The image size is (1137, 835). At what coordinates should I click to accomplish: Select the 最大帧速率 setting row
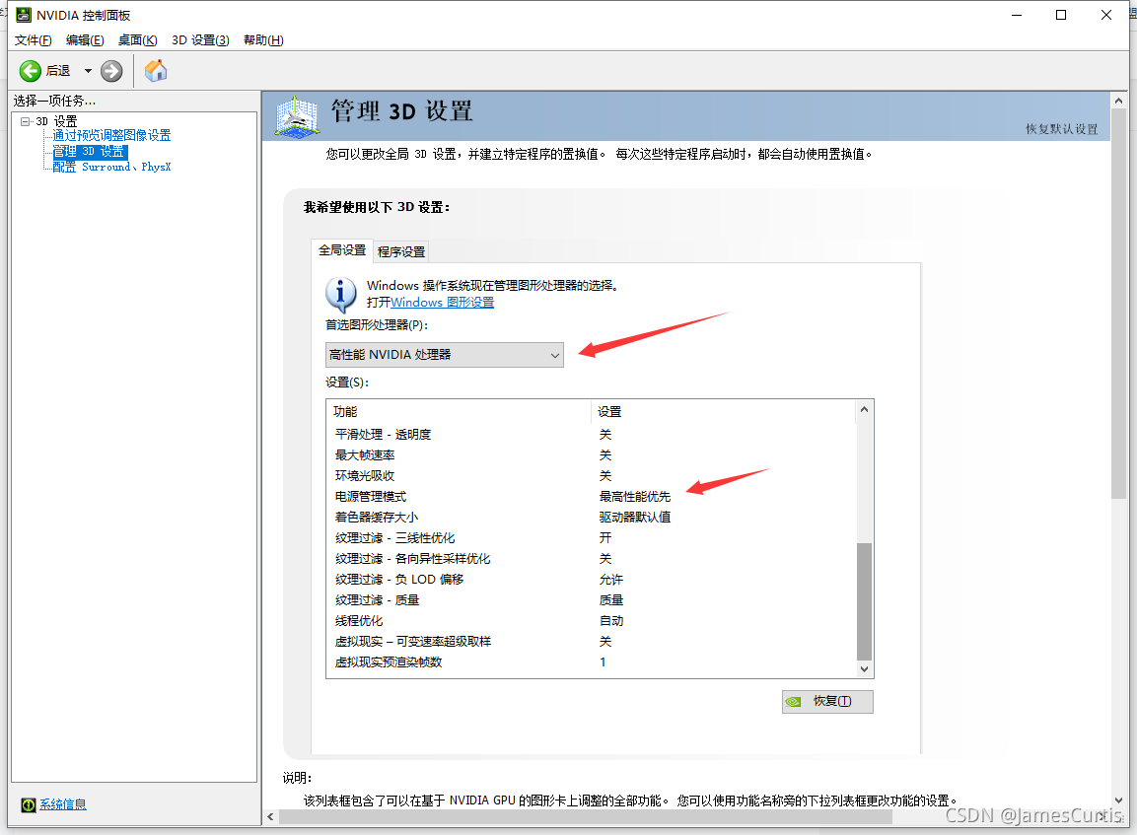coord(591,455)
